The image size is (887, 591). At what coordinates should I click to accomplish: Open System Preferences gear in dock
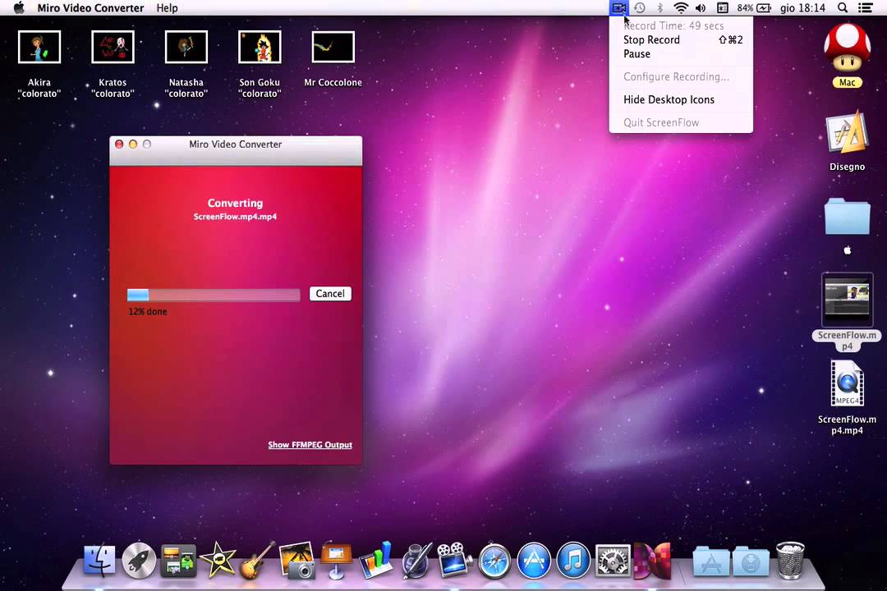[613, 561]
